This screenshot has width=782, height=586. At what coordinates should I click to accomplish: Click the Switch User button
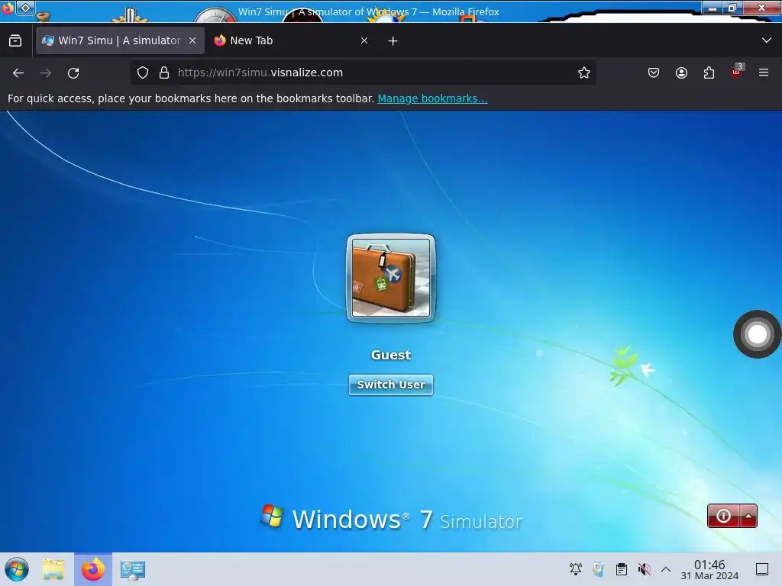391,385
